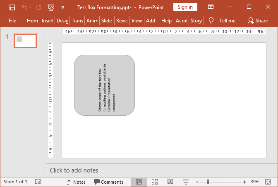Viewport: 278px width, 187px height.
Task: Expand Customize Quick Access Toolbar dropdown
Action: (x=62, y=7)
